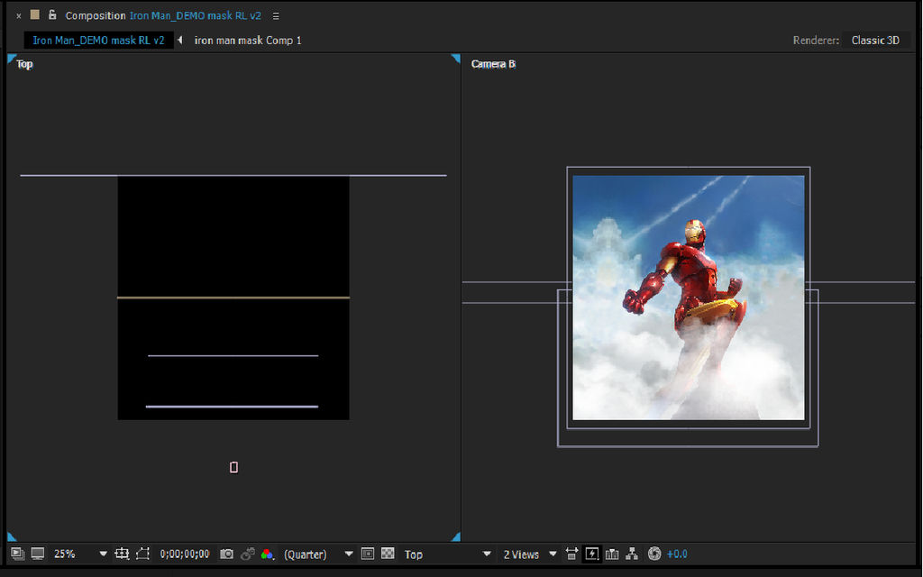Open the 25% magnification dropdown
The height and width of the screenshot is (577, 923).
pos(80,554)
